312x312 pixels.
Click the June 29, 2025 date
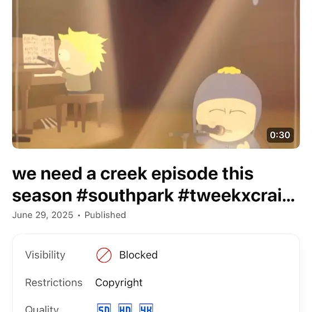coord(43,215)
